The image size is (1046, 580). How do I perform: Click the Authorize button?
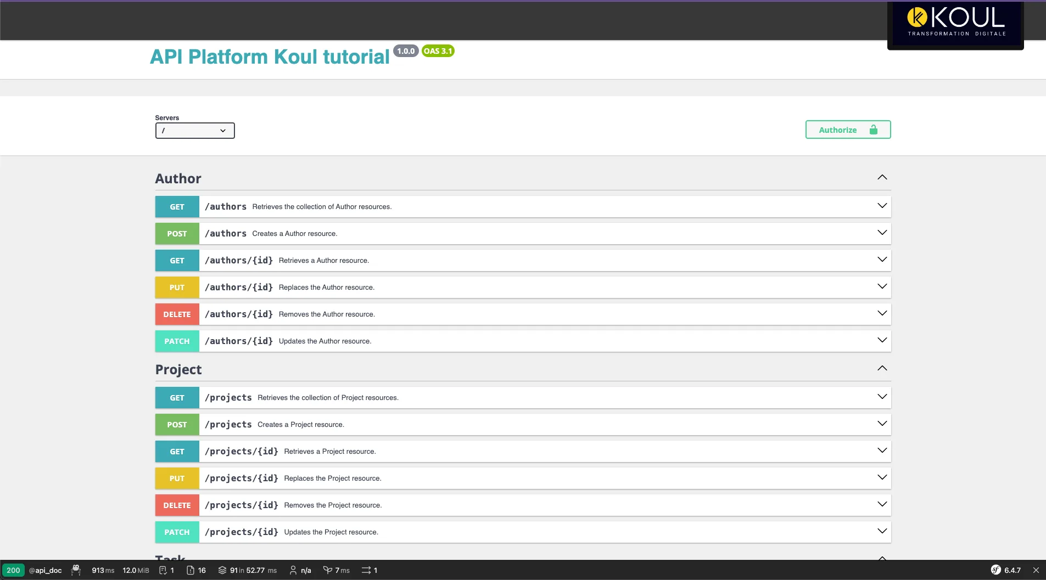tap(848, 129)
